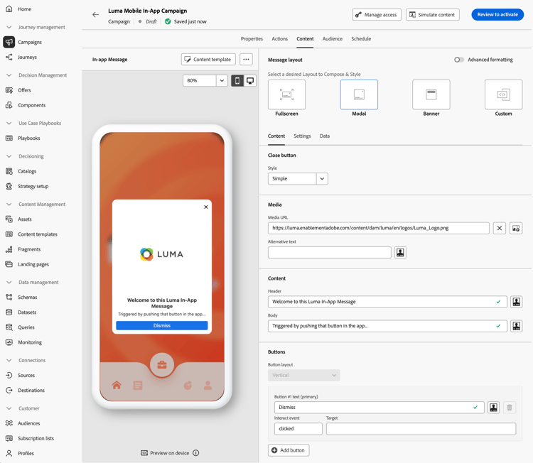Viewport: 533px width, 463px height.
Task: Add personalization to Alternative text
Action: click(x=400, y=252)
